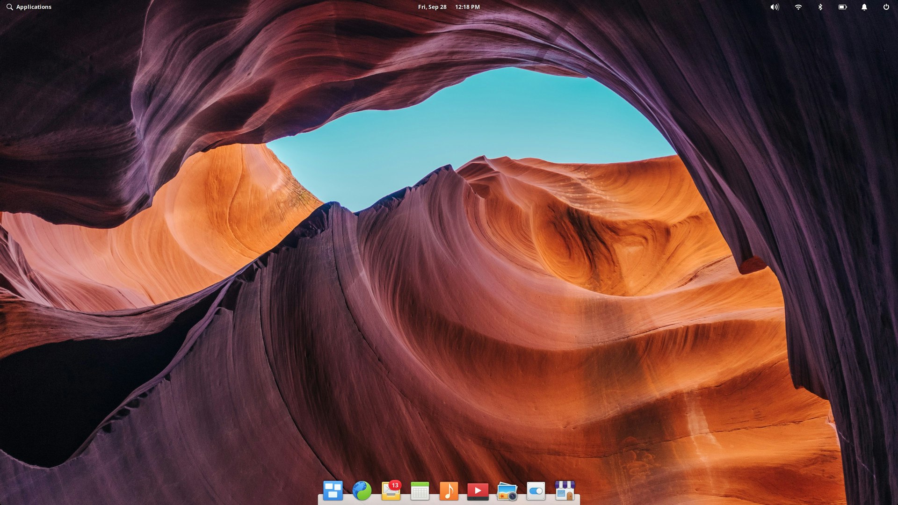
Task: Open the Files app from the dock
Action: (333, 491)
